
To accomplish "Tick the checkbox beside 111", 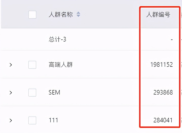I will pyautogui.click(x=32, y=120).
